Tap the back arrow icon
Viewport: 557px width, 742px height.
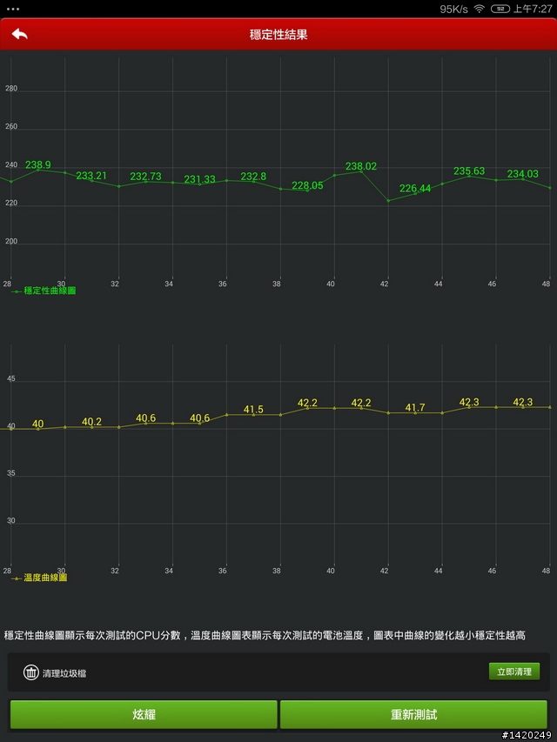click(x=20, y=34)
